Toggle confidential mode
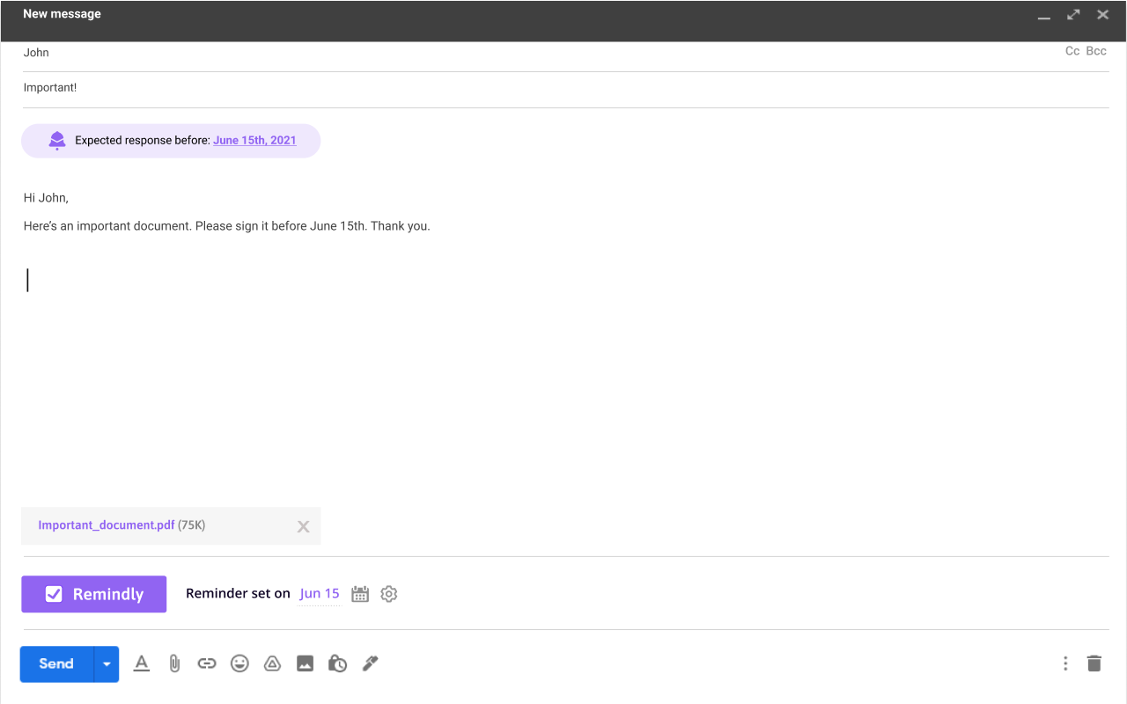1127x704 pixels. click(x=337, y=663)
